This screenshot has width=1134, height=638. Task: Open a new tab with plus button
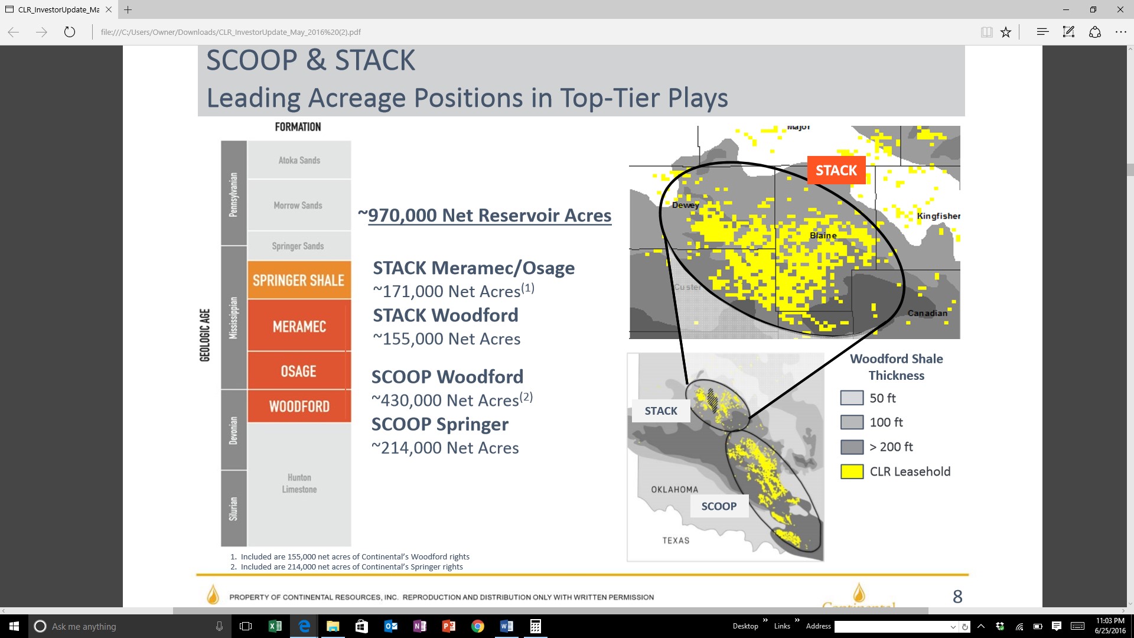pyautogui.click(x=128, y=9)
